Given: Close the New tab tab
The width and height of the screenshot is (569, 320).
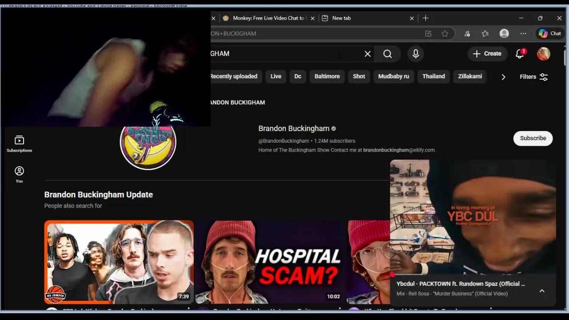Looking at the screenshot, I should tap(412, 18).
